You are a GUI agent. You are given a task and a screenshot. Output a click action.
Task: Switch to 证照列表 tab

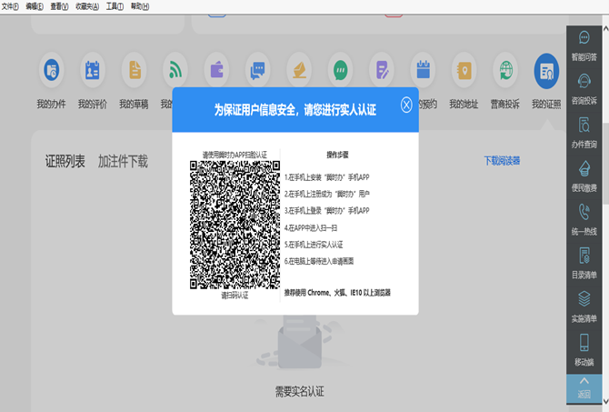click(65, 162)
